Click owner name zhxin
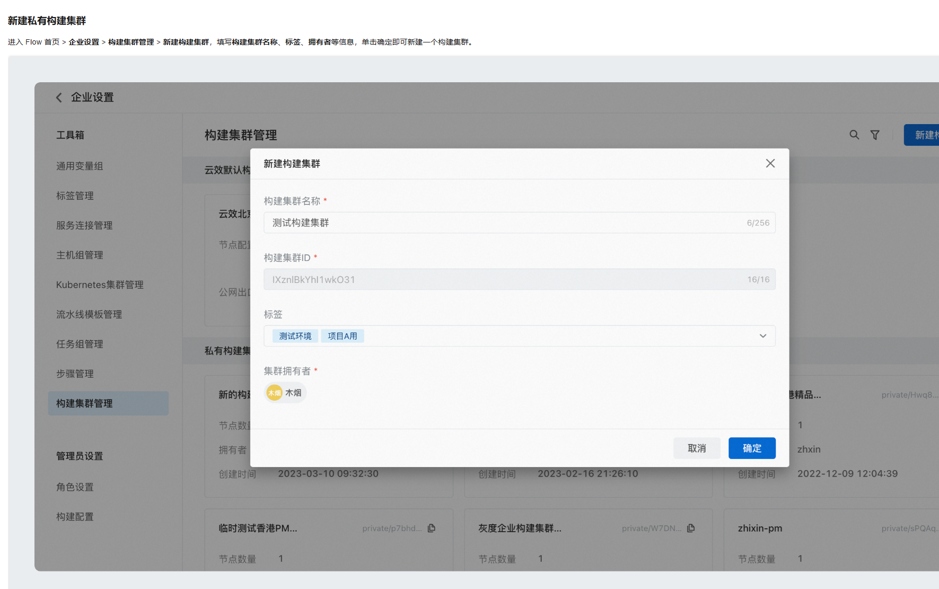Viewport: 939px width, 589px height. [809, 449]
